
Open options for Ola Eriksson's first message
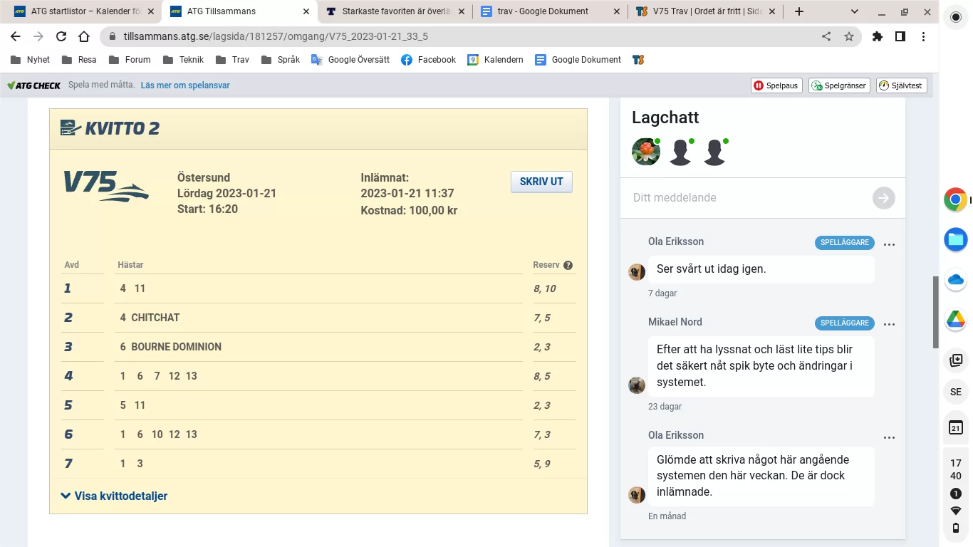pyautogui.click(x=889, y=244)
